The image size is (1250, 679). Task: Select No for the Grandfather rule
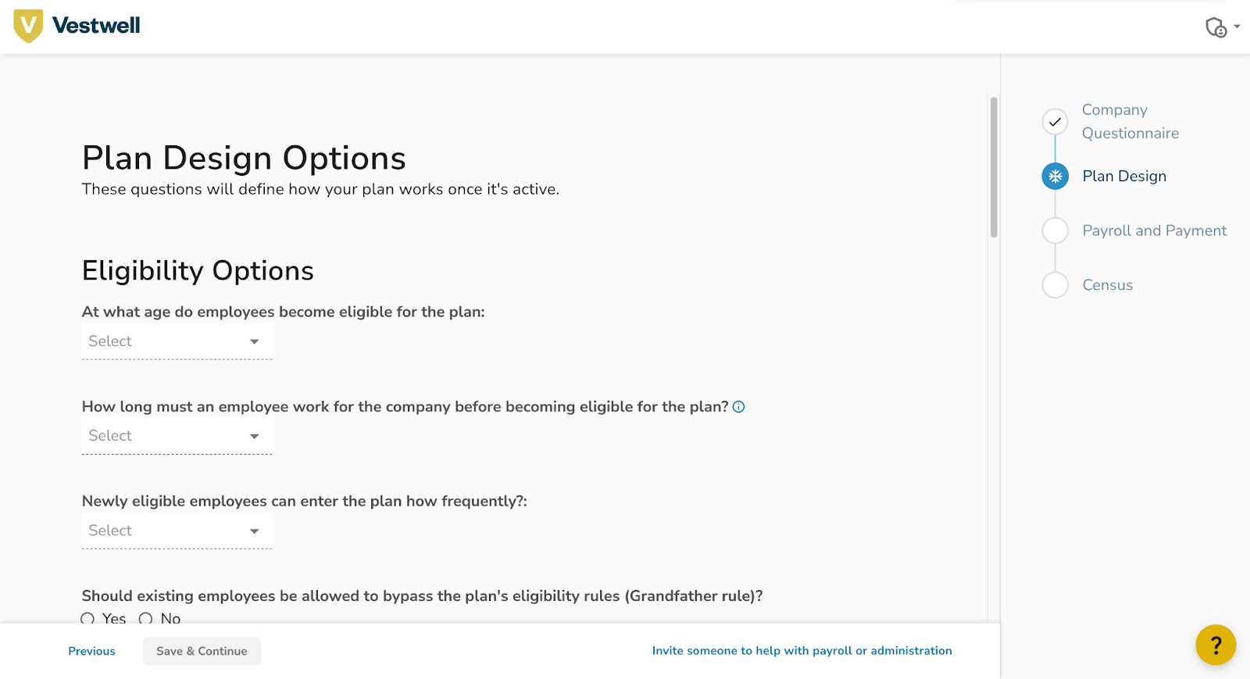pyautogui.click(x=145, y=618)
